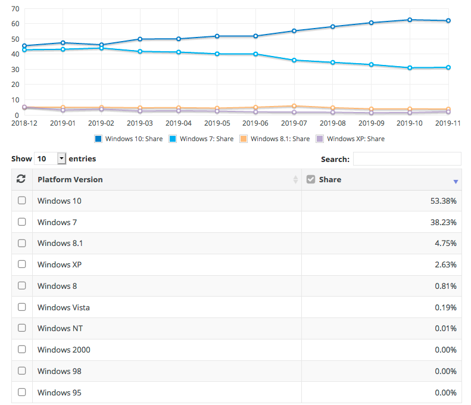Open the Show entries count dropdown
The image size is (471, 405).
[50, 158]
